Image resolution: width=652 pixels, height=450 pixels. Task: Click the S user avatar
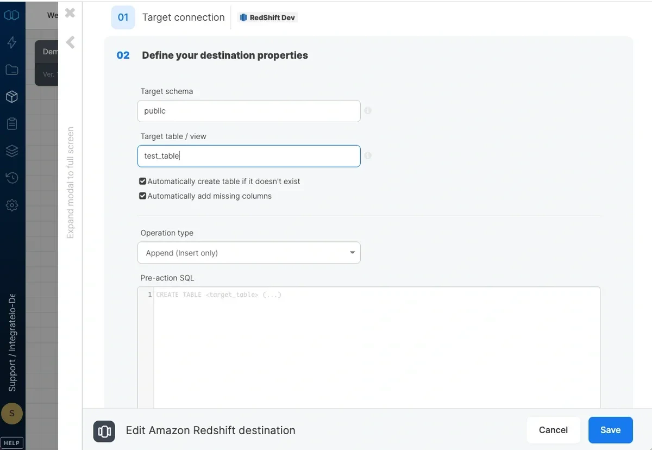pos(12,414)
